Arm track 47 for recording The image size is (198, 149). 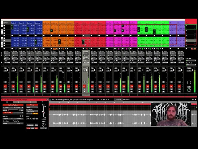(x=84, y=92)
